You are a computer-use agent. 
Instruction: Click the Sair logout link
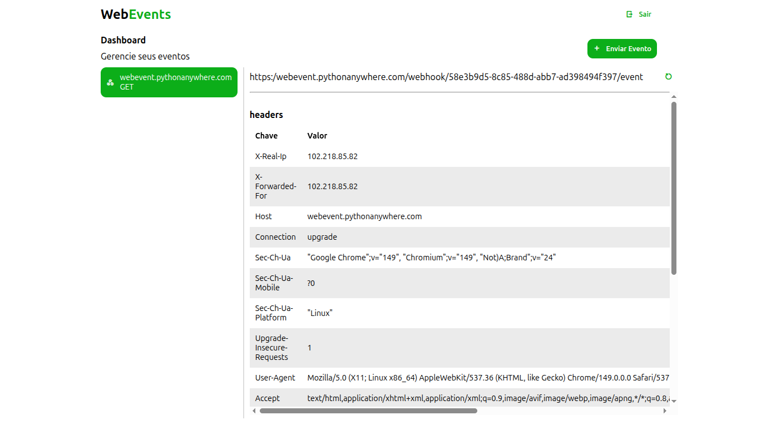[x=639, y=14]
